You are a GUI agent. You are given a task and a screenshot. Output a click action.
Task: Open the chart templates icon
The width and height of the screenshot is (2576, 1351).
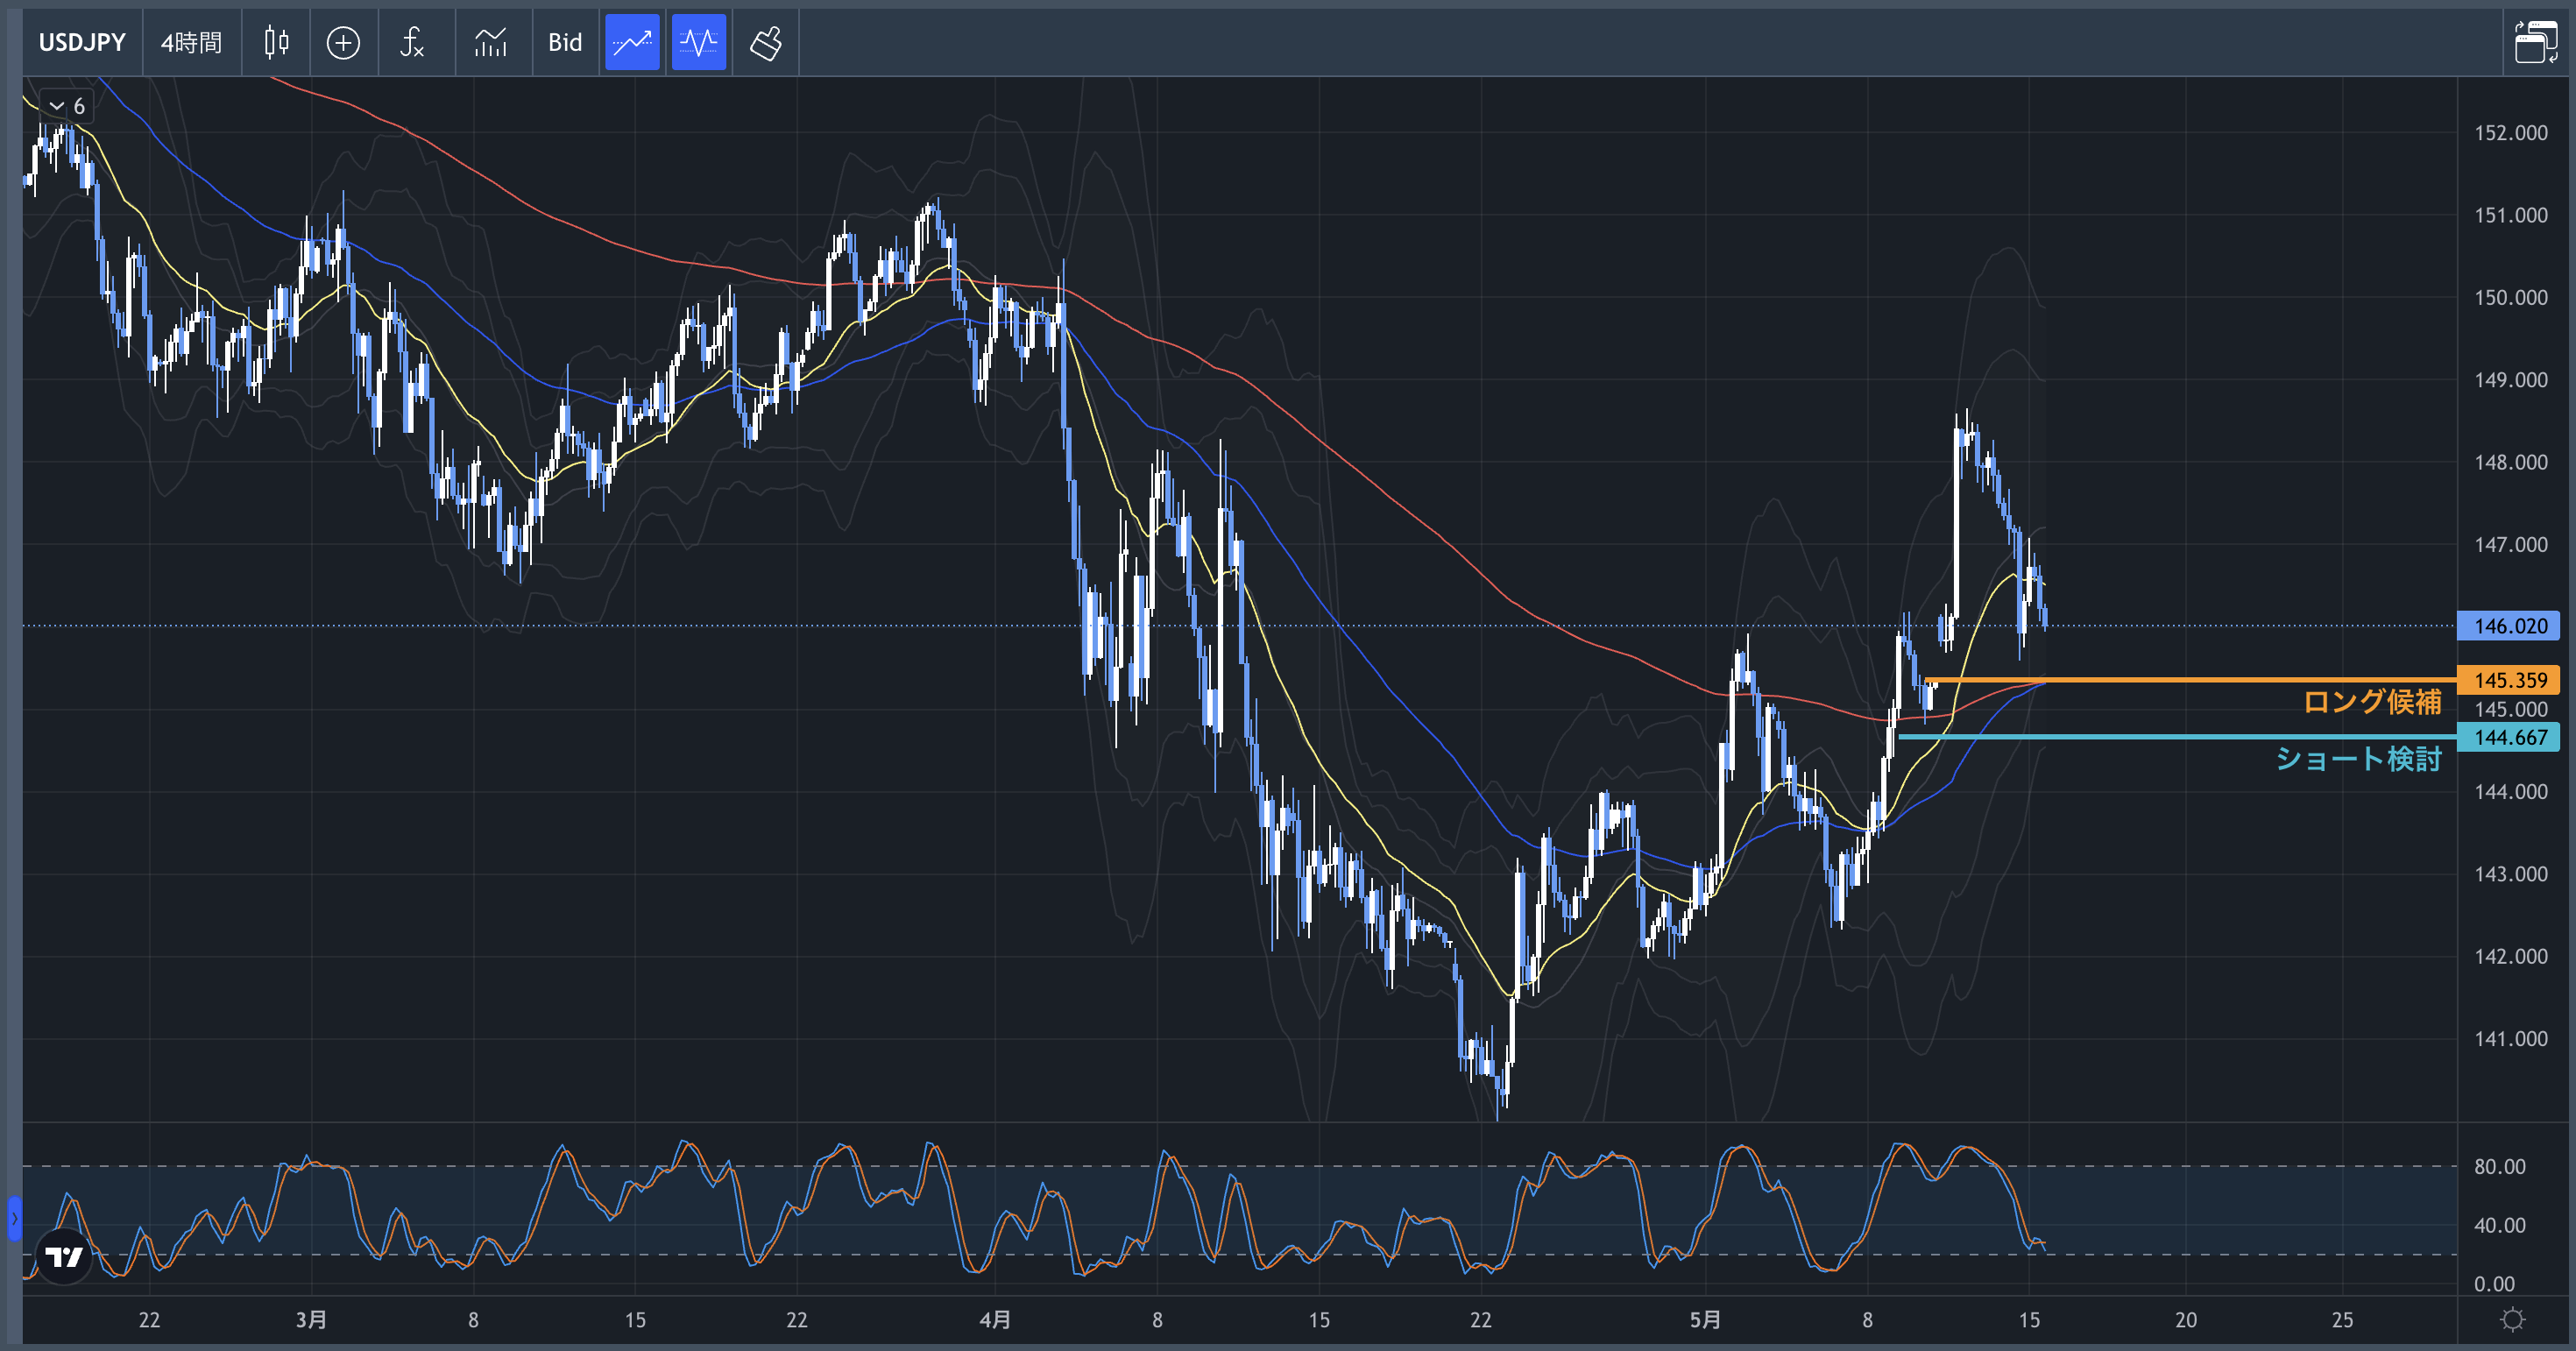pyautogui.click(x=491, y=42)
